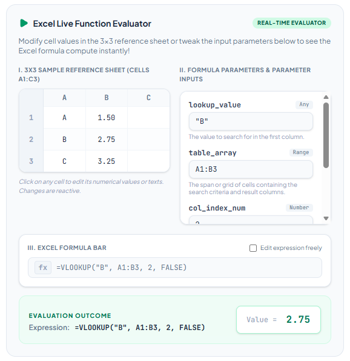
Task: Click the lookup_value input field
Action: click(x=251, y=121)
